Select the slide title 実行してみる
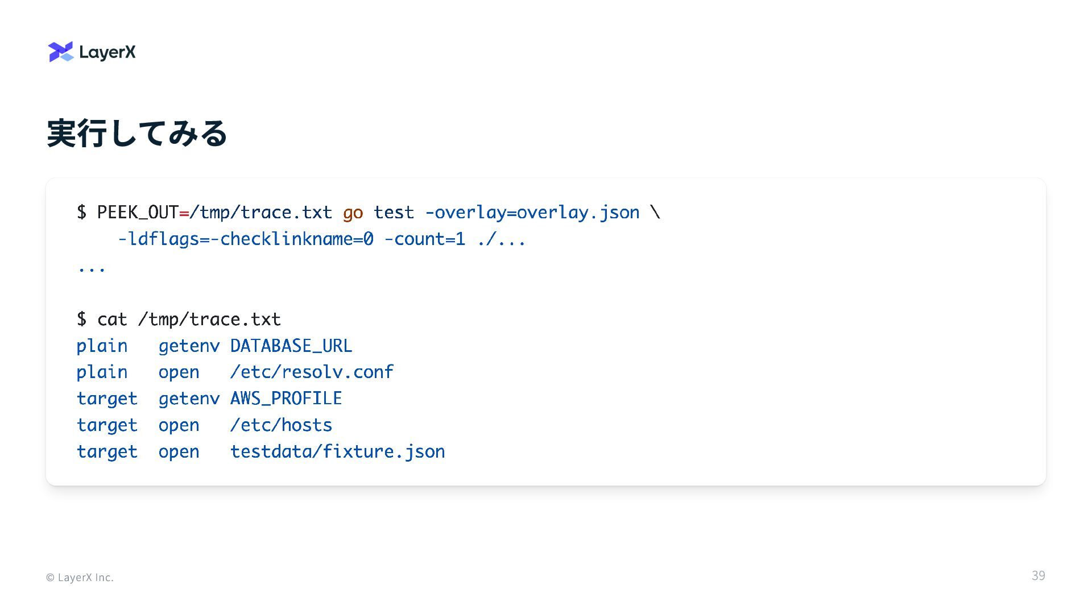 137,134
